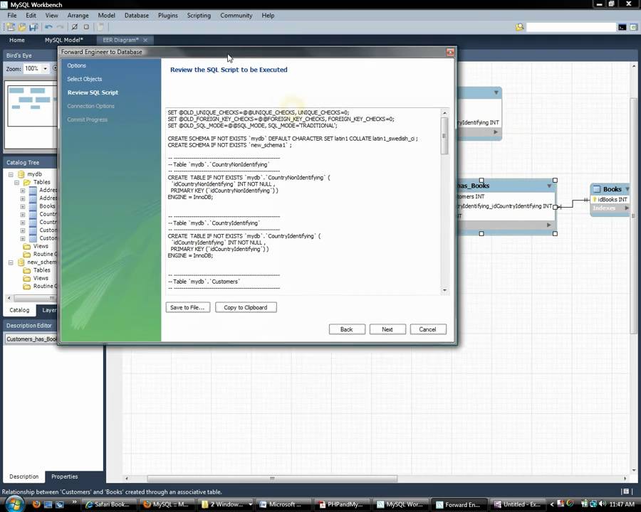Open PHPandMy PDF taskbar item
The image size is (641, 512).
(340, 504)
